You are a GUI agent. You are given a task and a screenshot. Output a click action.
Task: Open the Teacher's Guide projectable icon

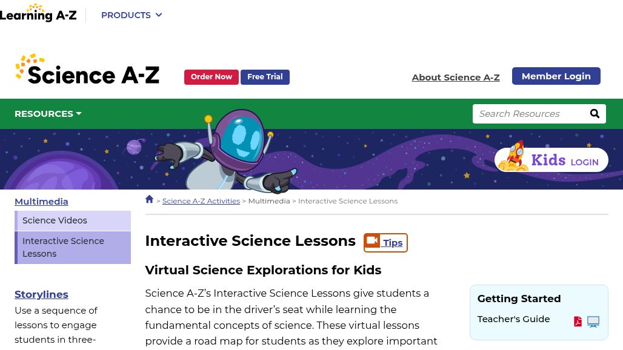pos(593,322)
